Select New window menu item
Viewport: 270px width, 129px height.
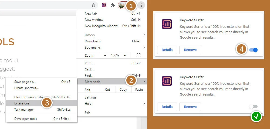pos(112,20)
